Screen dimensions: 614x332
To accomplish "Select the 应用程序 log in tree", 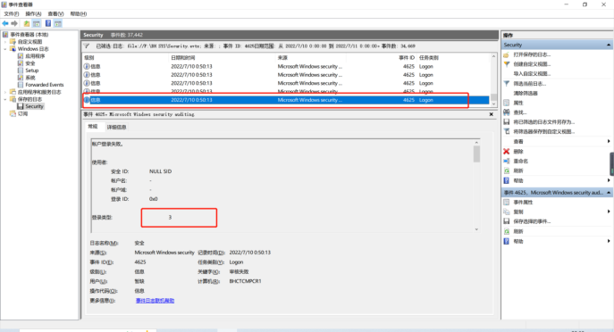I will click(x=35, y=56).
